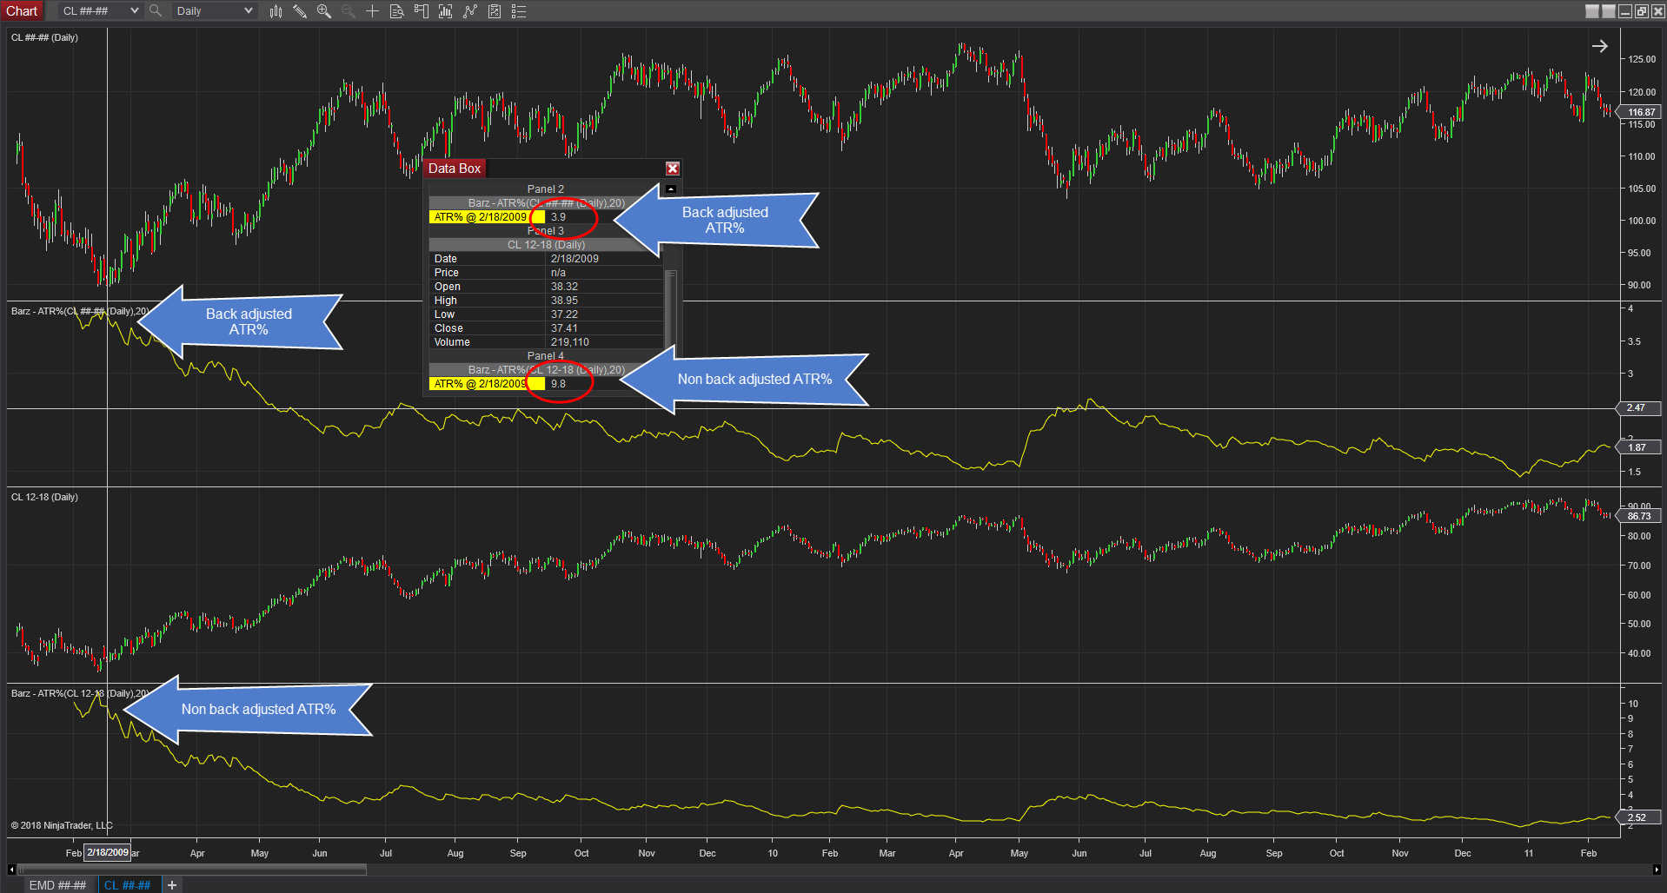1667x893 pixels.
Task: Click the NinjaTrader copyright text
Action: (x=62, y=825)
